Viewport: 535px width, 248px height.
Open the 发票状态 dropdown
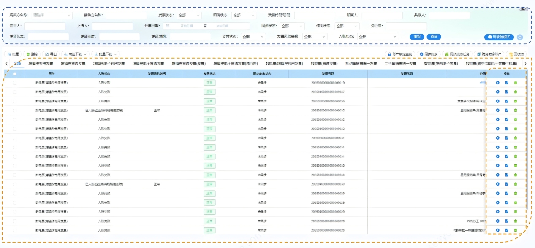click(x=189, y=16)
